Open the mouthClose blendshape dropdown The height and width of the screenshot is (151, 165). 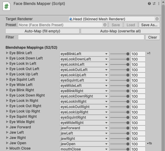tap(84, 149)
